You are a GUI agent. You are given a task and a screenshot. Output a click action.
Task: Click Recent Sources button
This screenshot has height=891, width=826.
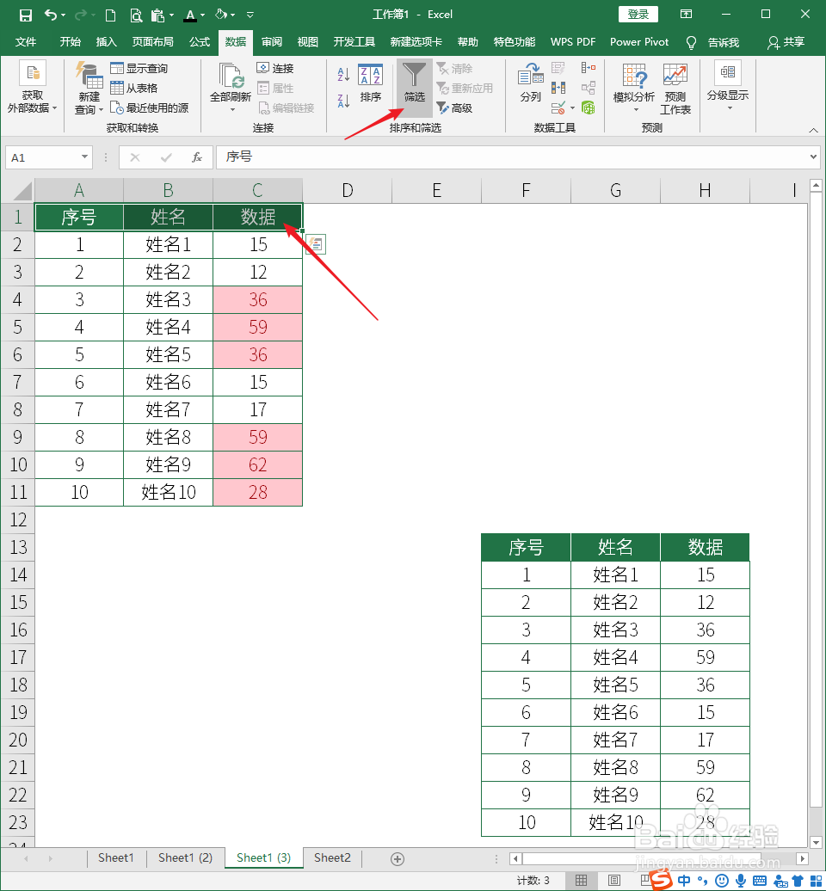pos(150,108)
